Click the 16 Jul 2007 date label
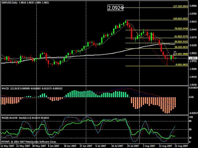 click(117, 146)
